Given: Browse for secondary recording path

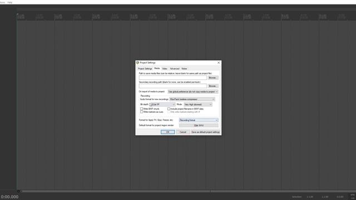Looking at the screenshot, I should (x=213, y=86).
